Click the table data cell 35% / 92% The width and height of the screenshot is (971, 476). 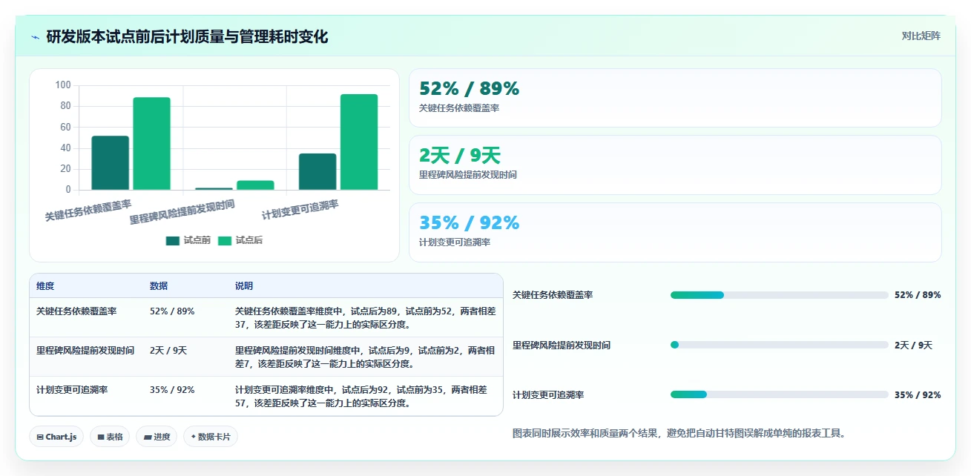[172, 390]
